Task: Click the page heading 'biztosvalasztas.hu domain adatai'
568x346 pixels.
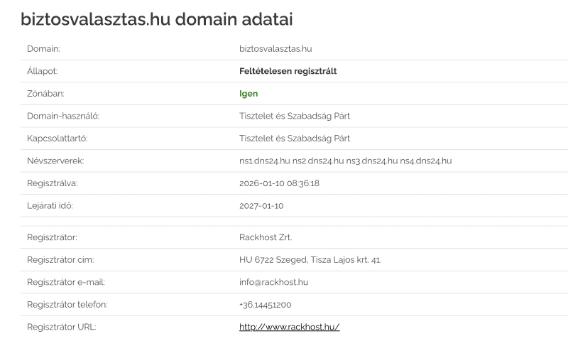Action: point(156,19)
